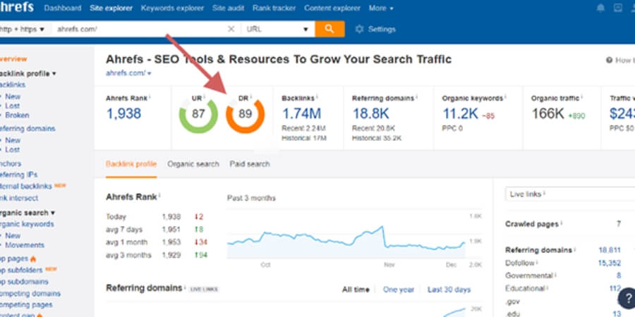
Task: Click info icon beside Live links
Action: pyautogui.click(x=544, y=193)
